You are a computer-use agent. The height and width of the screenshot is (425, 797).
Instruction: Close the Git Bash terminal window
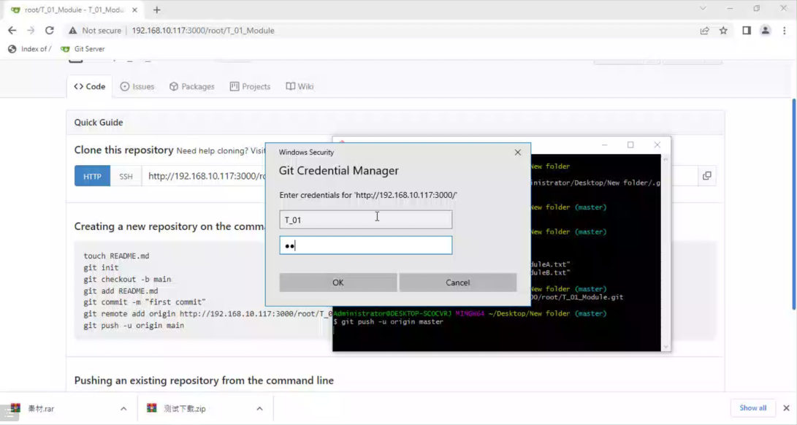tap(657, 145)
